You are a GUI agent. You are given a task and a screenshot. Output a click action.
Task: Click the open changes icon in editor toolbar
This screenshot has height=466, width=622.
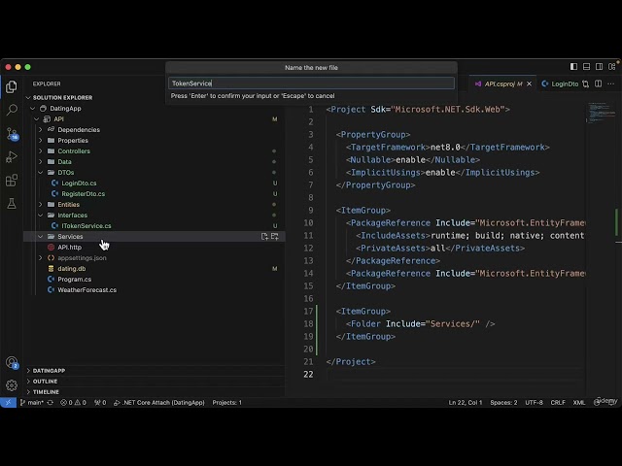(x=585, y=83)
